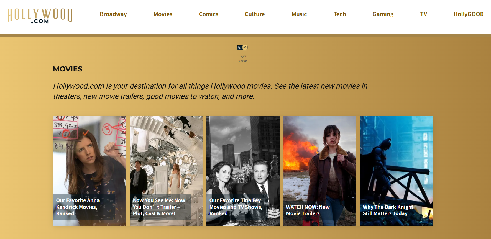Open the Movies menu item
491x239 pixels.
click(163, 14)
